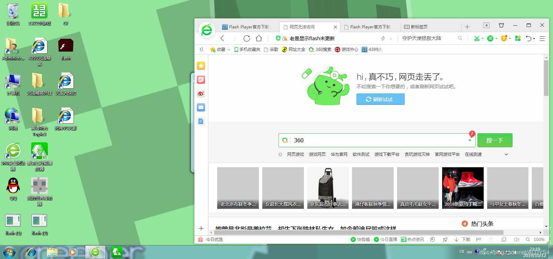Image resolution: width=553 pixels, height=259 pixels.
Task: Open the browser hamburger menu
Action: tap(542, 38)
